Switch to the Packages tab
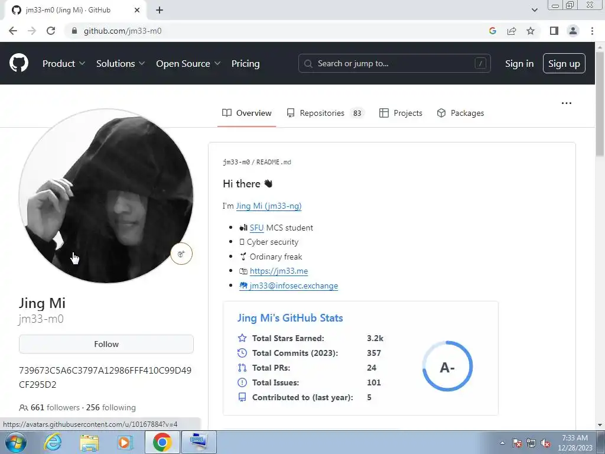Image resolution: width=605 pixels, height=454 pixels. tap(460, 113)
